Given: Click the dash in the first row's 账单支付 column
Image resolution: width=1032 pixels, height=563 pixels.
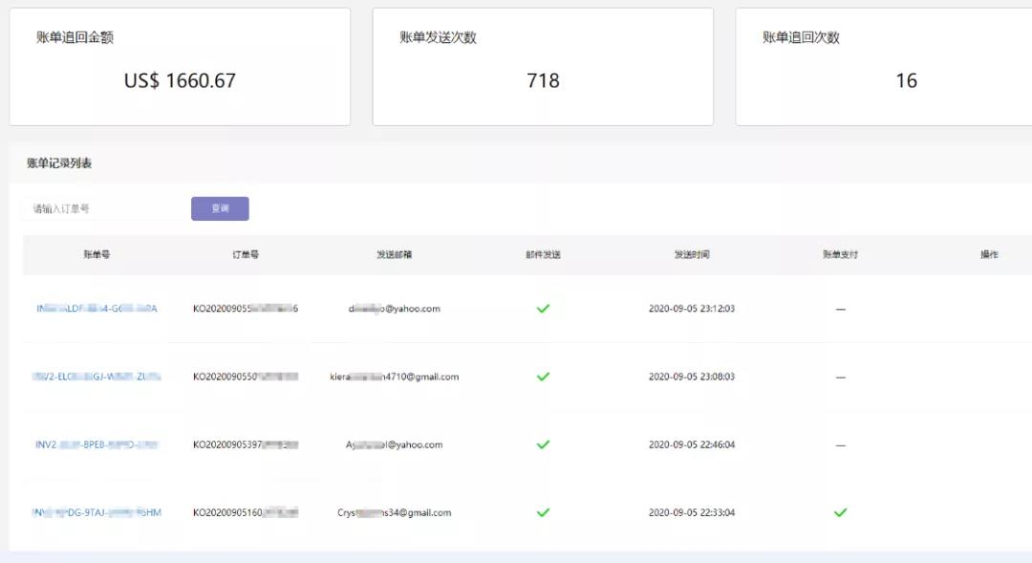Looking at the screenshot, I should tap(840, 309).
